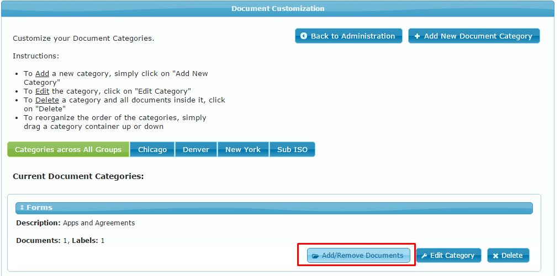Click the back arrow icon beside Back to Administration
Image resolution: width=560 pixels, height=276 pixels.
[304, 36]
